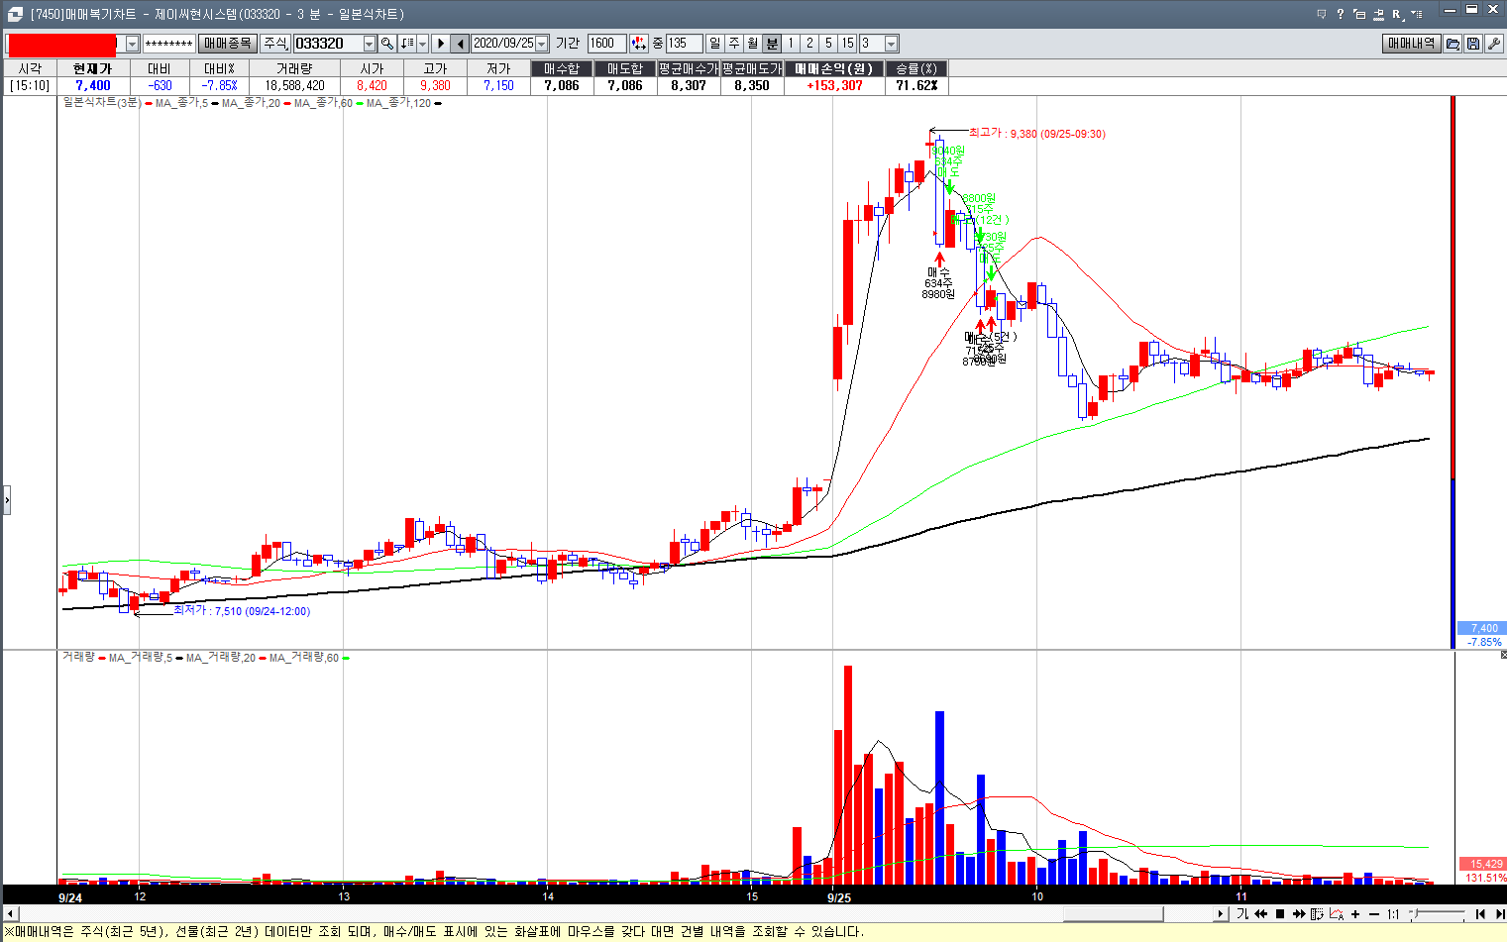
Task: Click 주식 type button
Action: (x=274, y=44)
